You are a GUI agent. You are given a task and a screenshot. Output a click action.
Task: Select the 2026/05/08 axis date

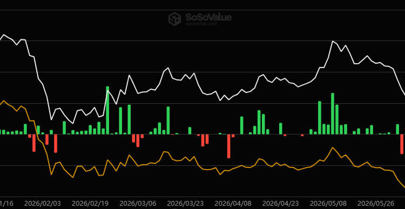coord(328,203)
